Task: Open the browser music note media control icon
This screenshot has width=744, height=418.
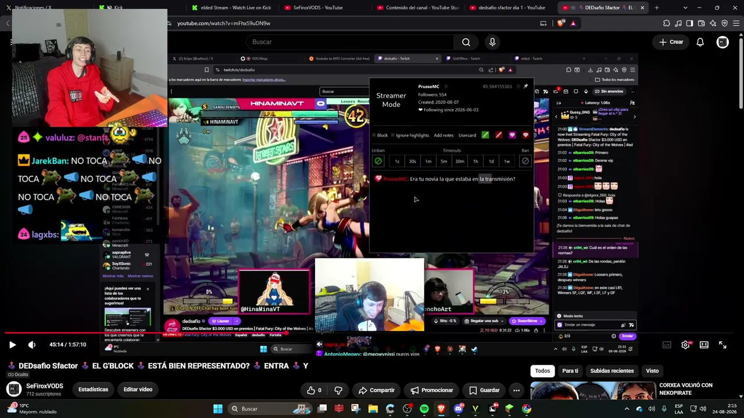Action: click(x=678, y=23)
